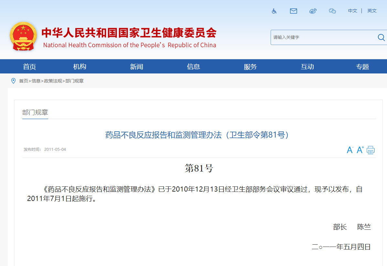This screenshot has height=266, width=387.
Task: Click the email envelope icon
Action: 294,11
